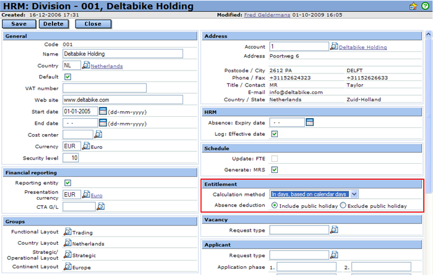The image size is (433, 275).
Task: Open the green help icon
Action: pos(426,6)
